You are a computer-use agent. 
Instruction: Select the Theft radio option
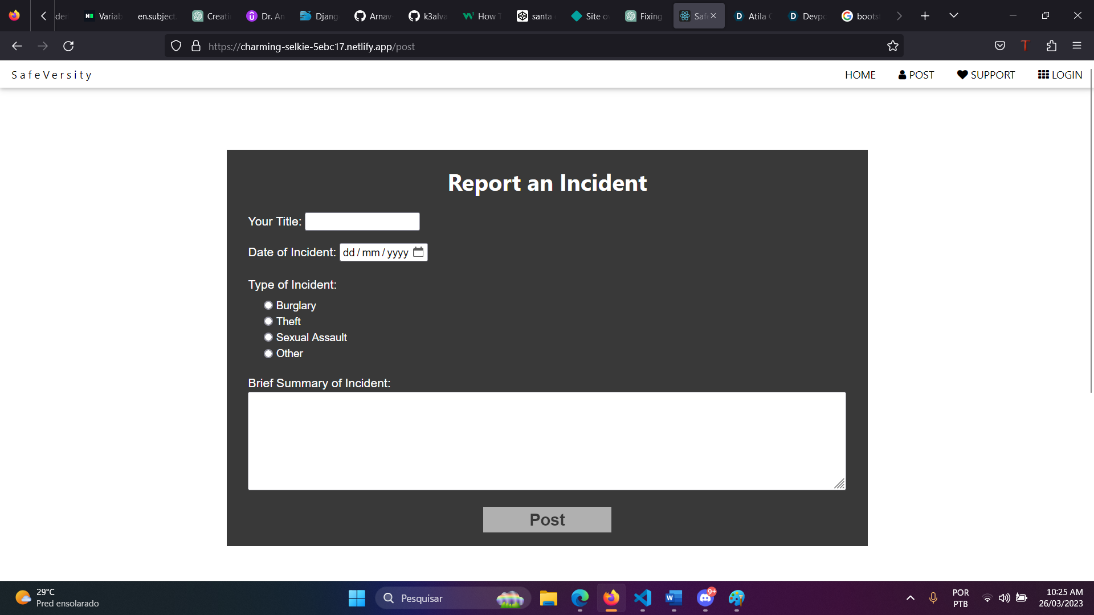point(268,322)
